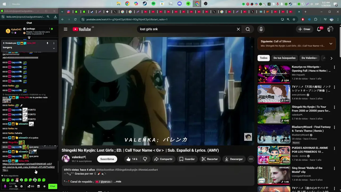341x192 pixels.
Task: Open File Explorer from the taskbar
Action: click(119, 3)
